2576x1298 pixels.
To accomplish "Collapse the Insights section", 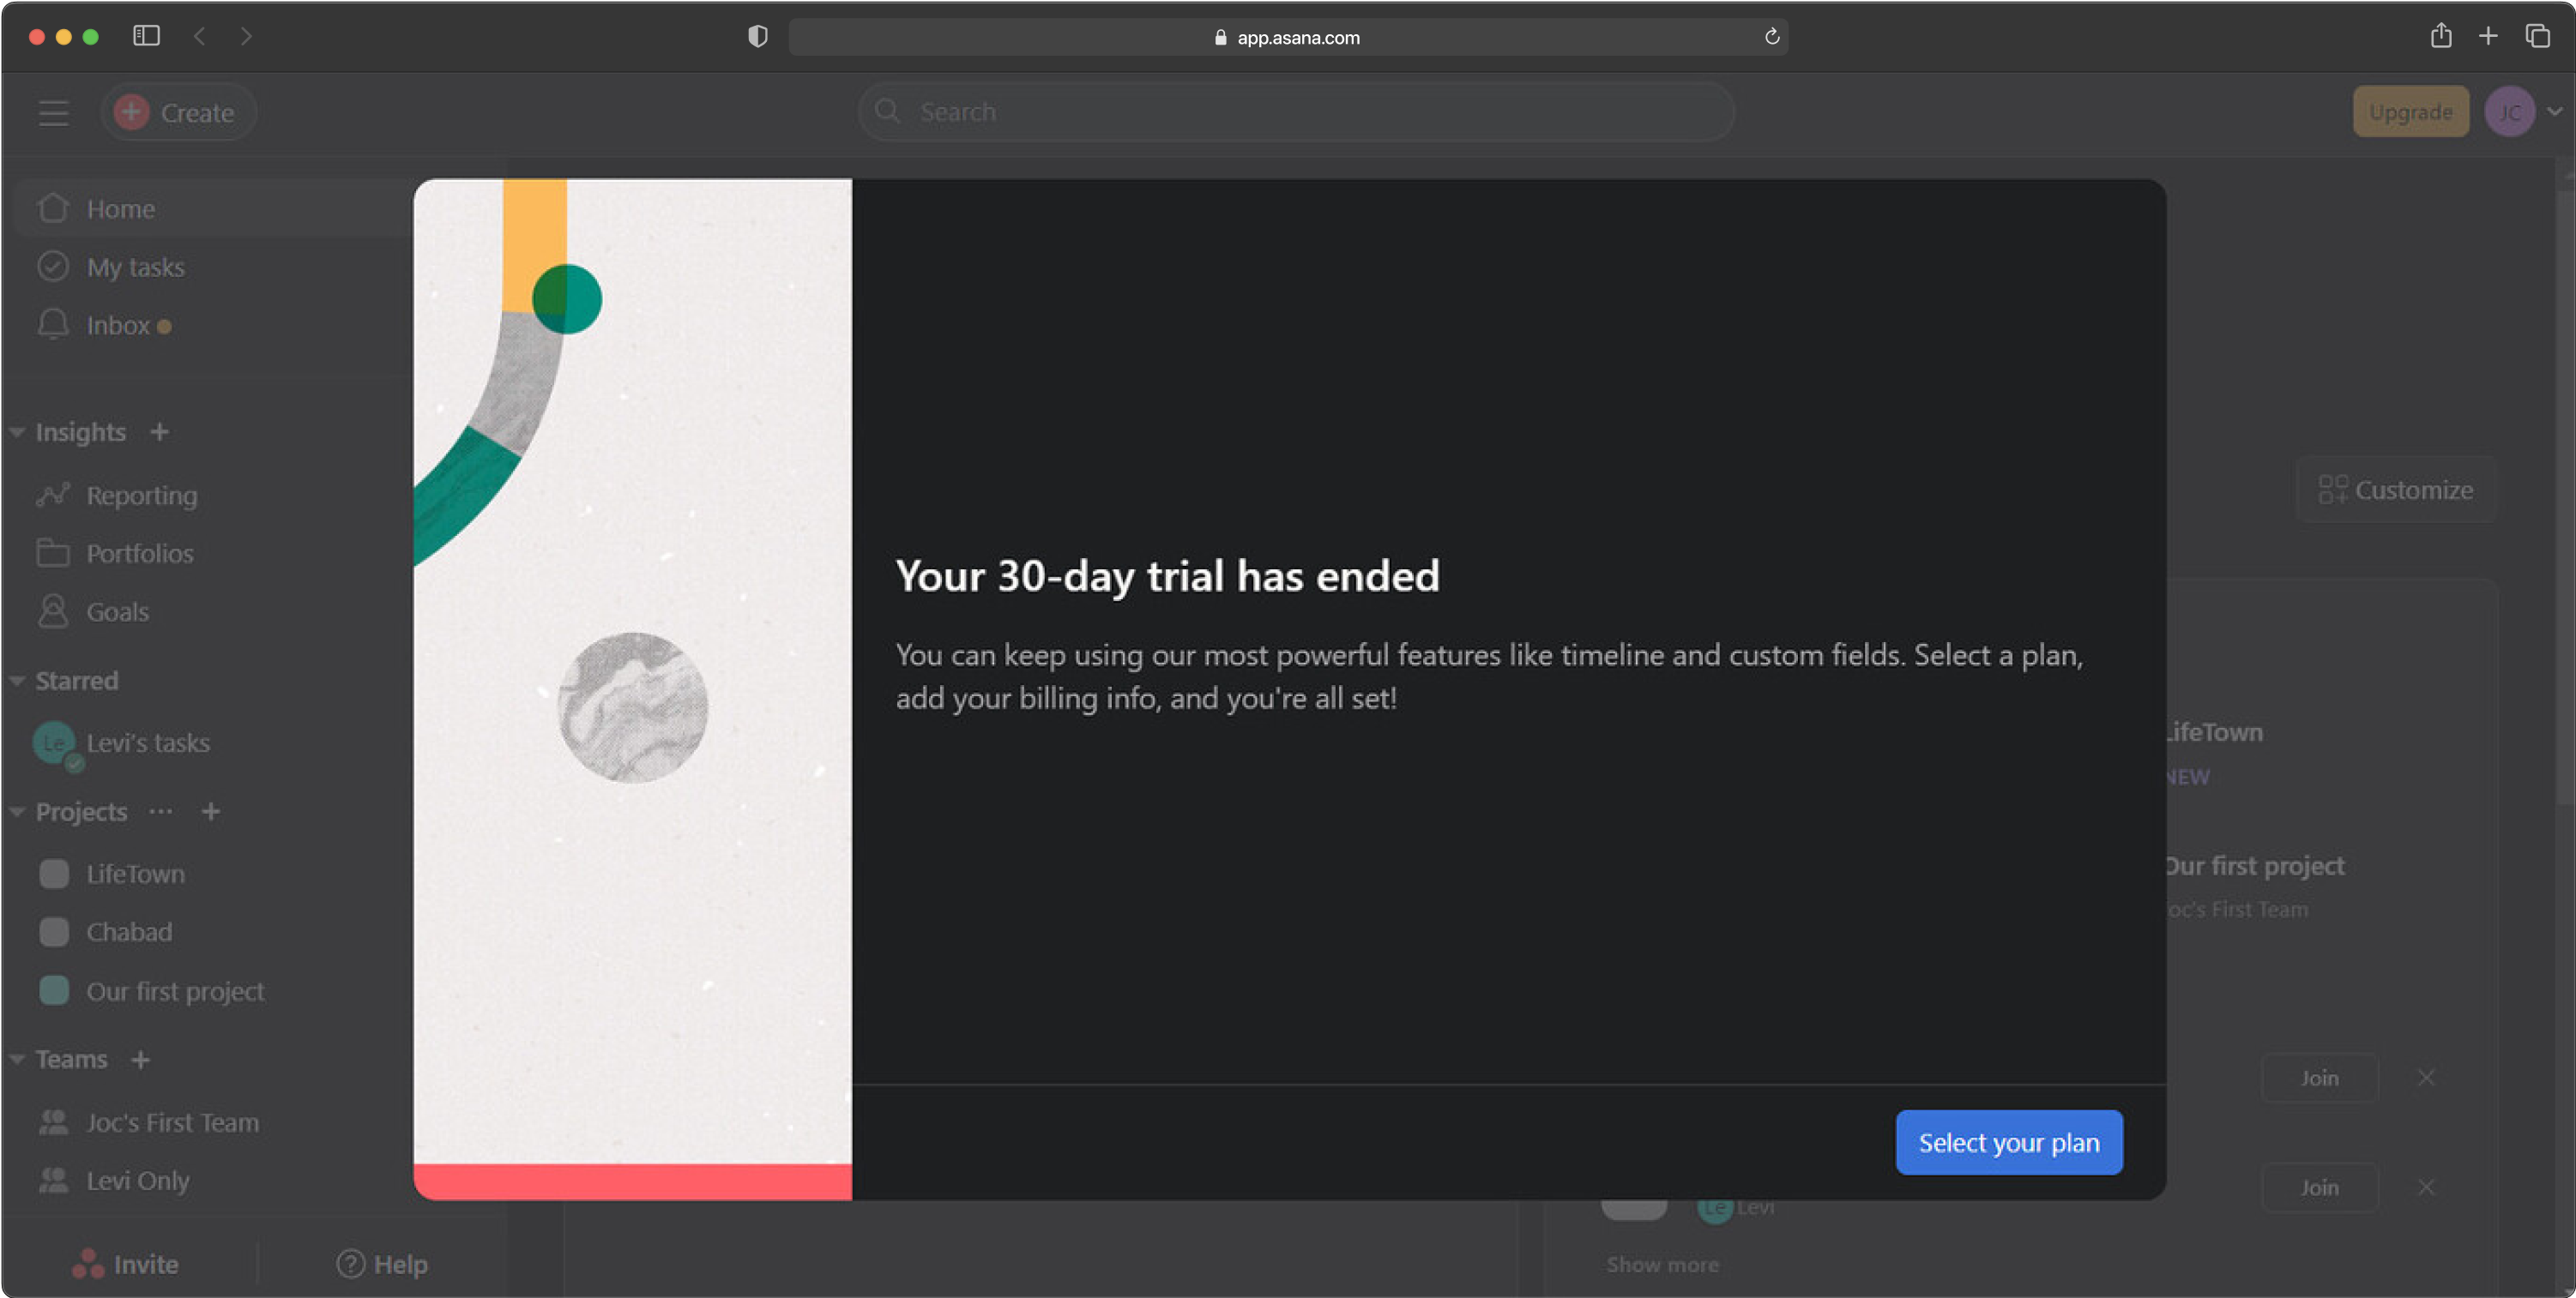I will point(17,432).
